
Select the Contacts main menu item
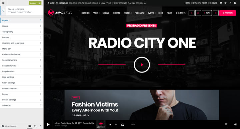181,13
